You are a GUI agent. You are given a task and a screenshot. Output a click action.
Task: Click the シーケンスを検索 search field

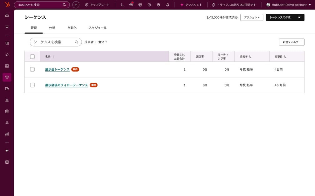click(53, 42)
